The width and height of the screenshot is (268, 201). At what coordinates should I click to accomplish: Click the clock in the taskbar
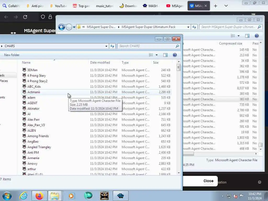(x=255, y=196)
